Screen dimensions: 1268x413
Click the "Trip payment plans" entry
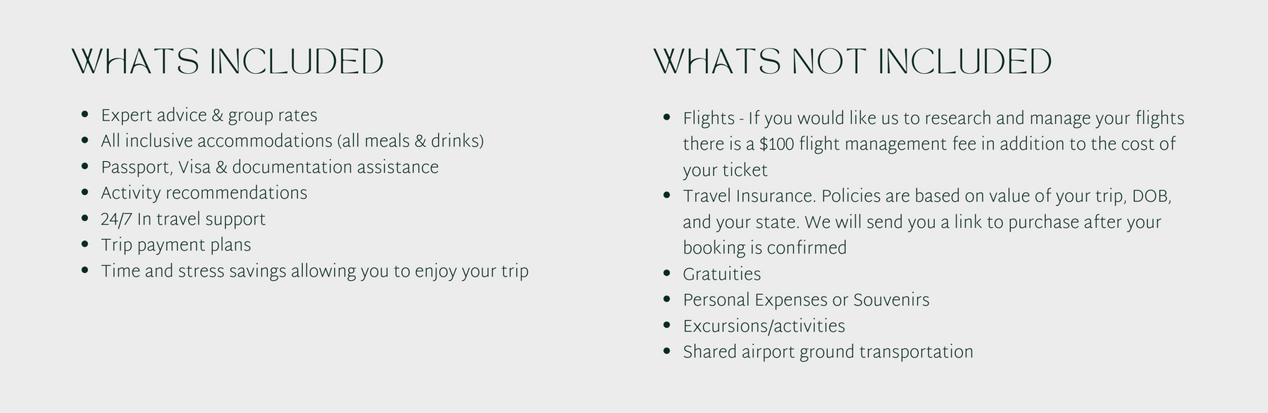pyautogui.click(x=175, y=246)
